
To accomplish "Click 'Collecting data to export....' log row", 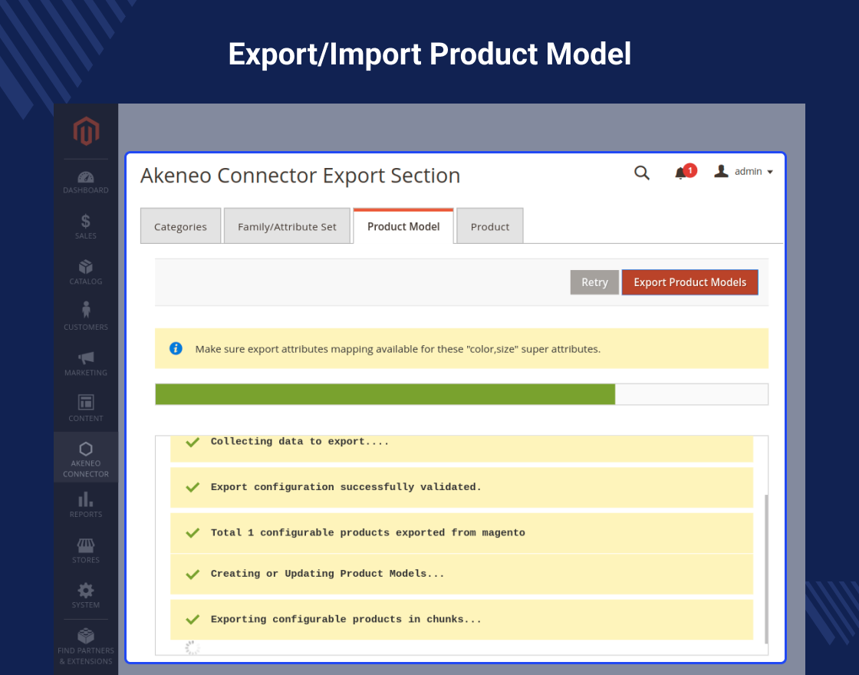I will 461,449.
